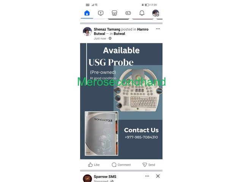Open the Sparrow SMS page logo
The image size is (243, 182).
[87, 178]
